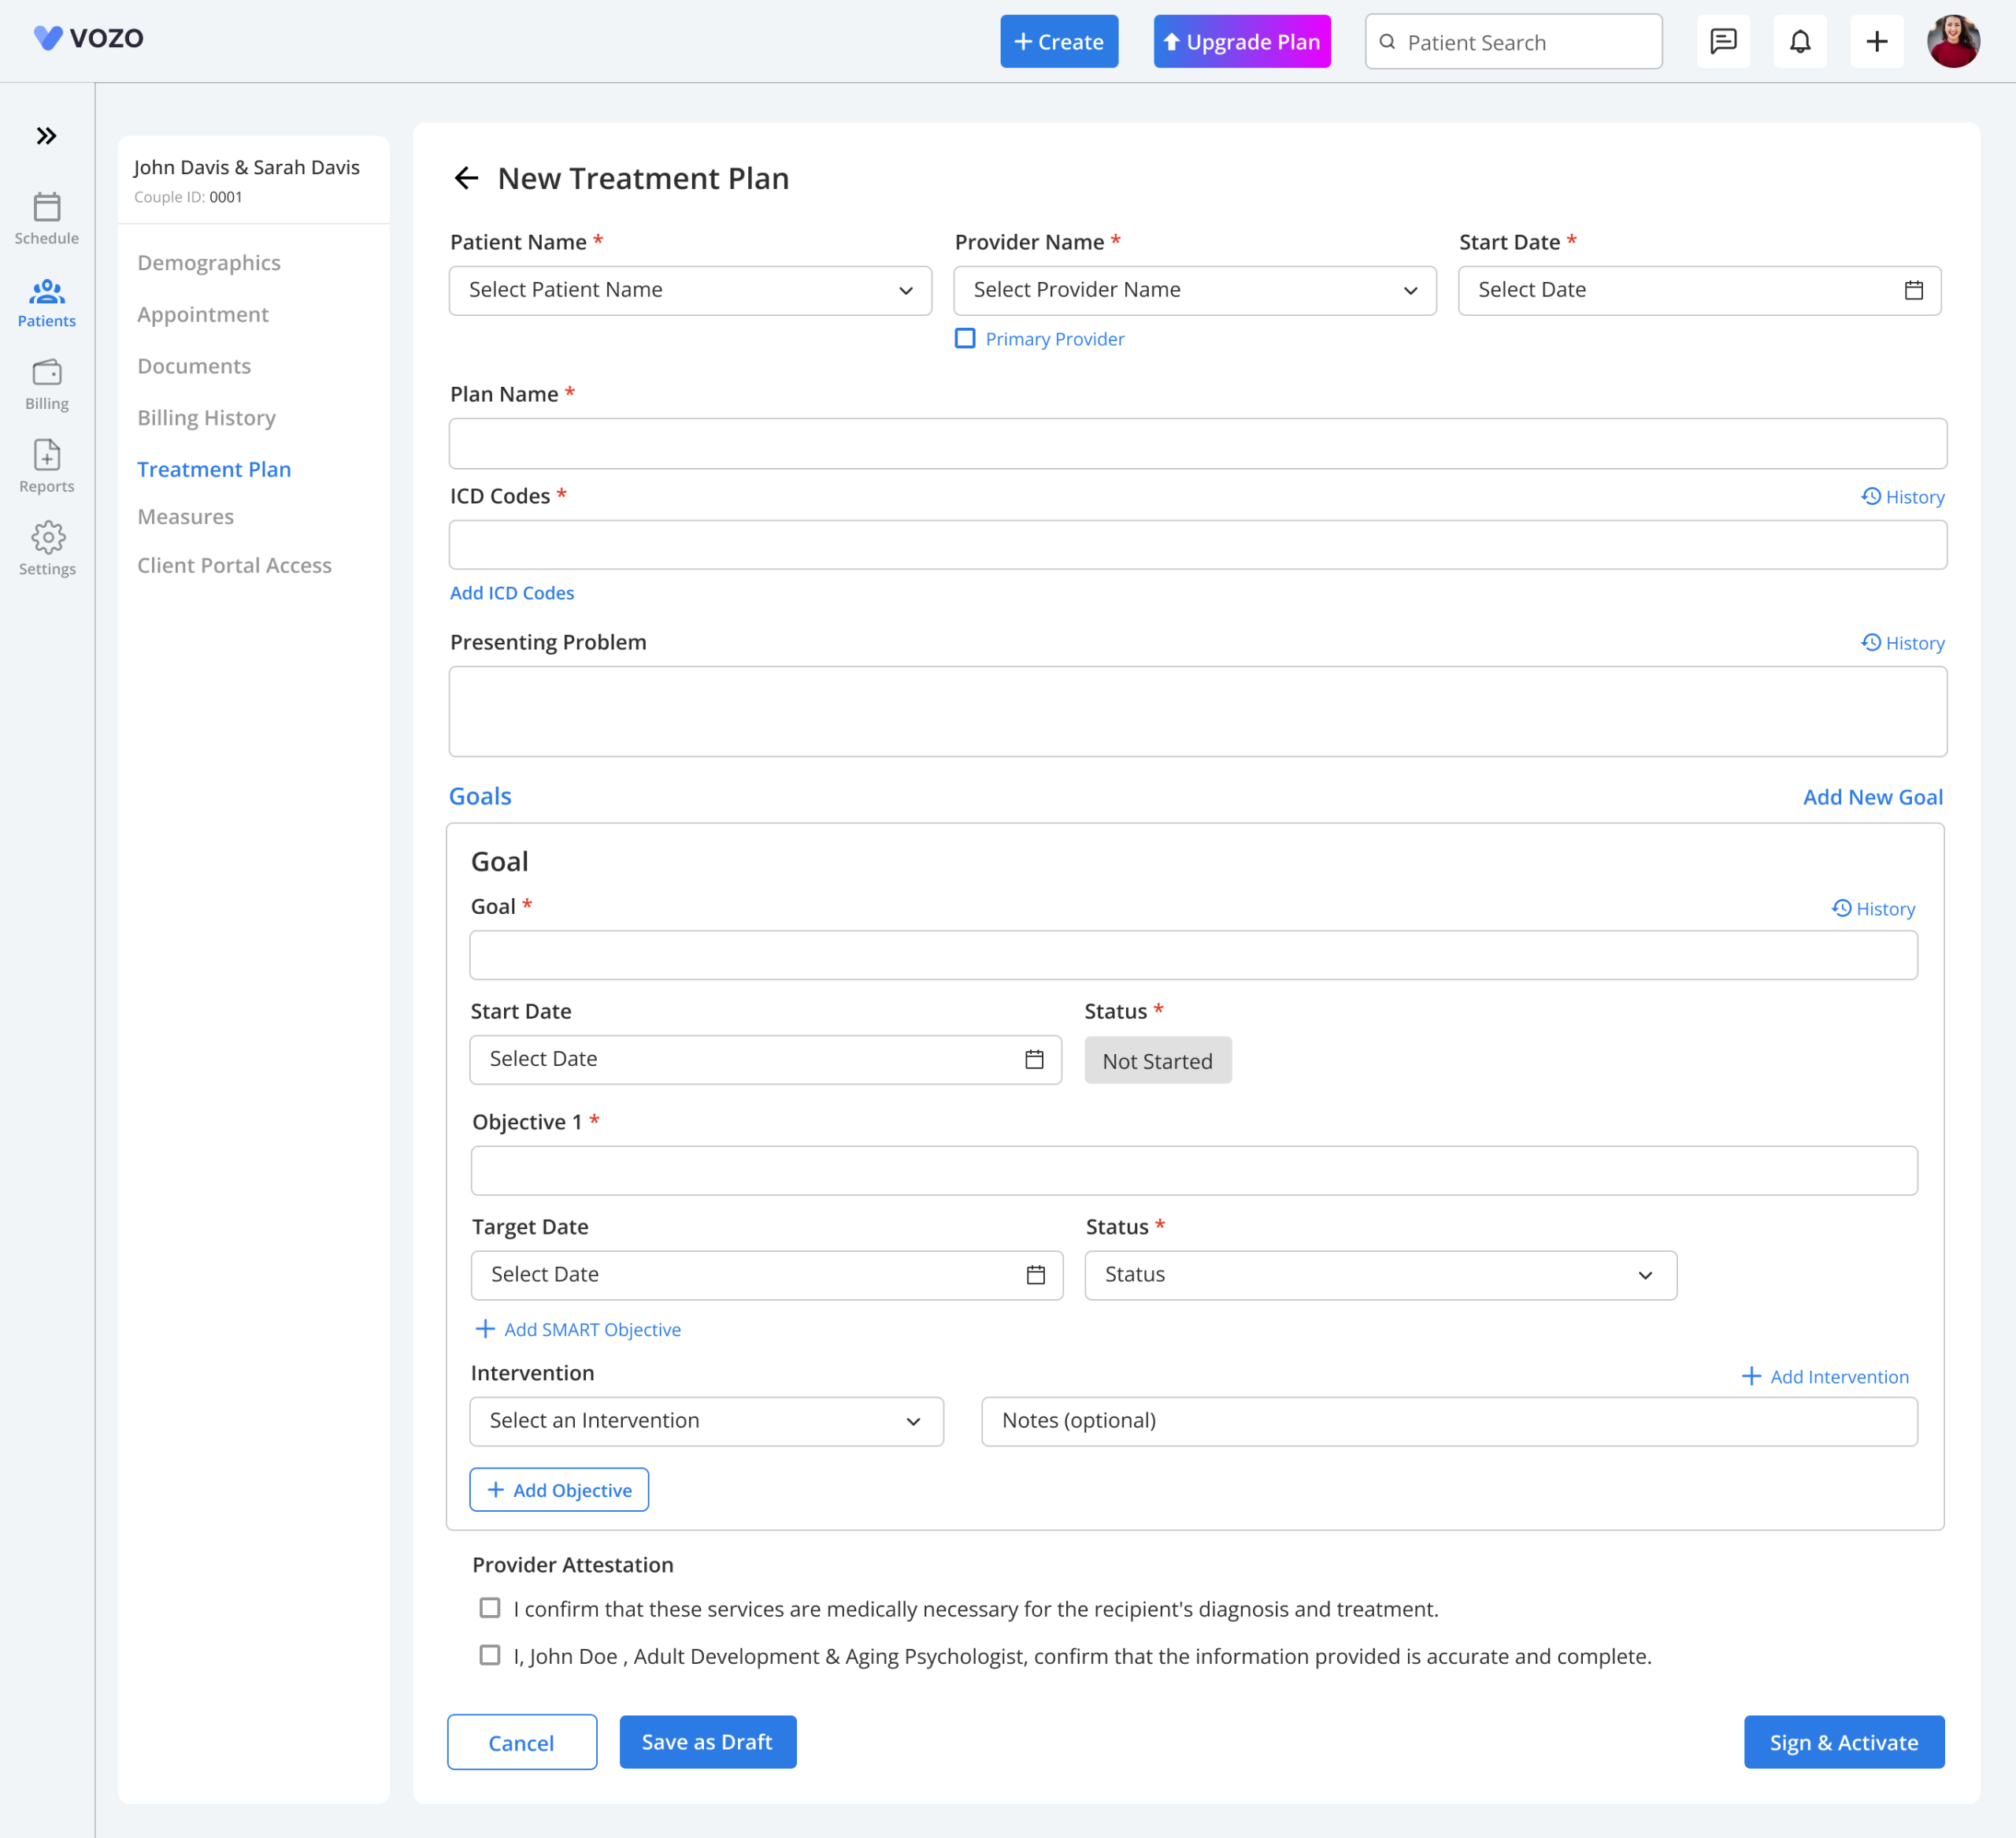Open Billing History in patient menu
2016x1838 pixels.
click(206, 418)
